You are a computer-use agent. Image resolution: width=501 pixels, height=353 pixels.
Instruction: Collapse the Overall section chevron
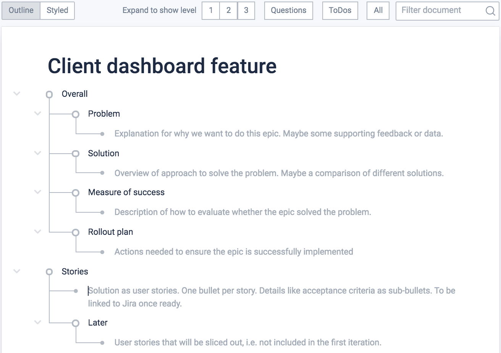pyautogui.click(x=17, y=93)
